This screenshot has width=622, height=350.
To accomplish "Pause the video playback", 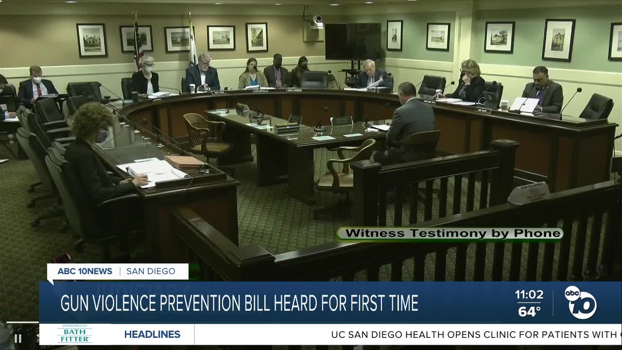I will coord(18,338).
